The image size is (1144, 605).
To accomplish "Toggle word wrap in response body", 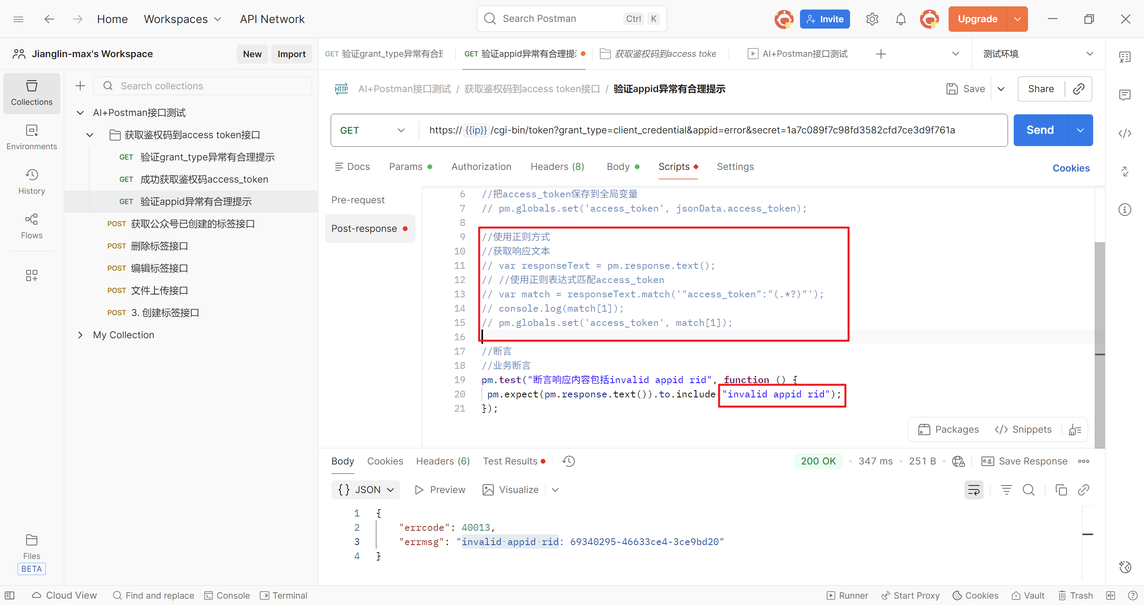I will click(x=974, y=489).
